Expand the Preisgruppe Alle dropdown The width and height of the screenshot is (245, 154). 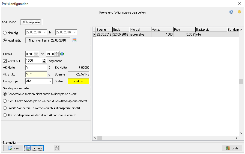click(x=50, y=81)
